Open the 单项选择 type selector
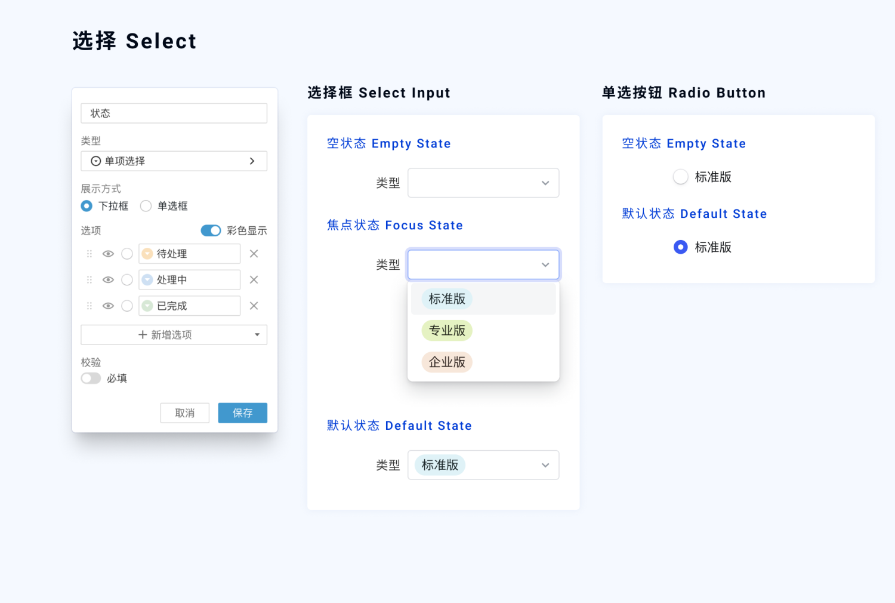 coord(174,161)
